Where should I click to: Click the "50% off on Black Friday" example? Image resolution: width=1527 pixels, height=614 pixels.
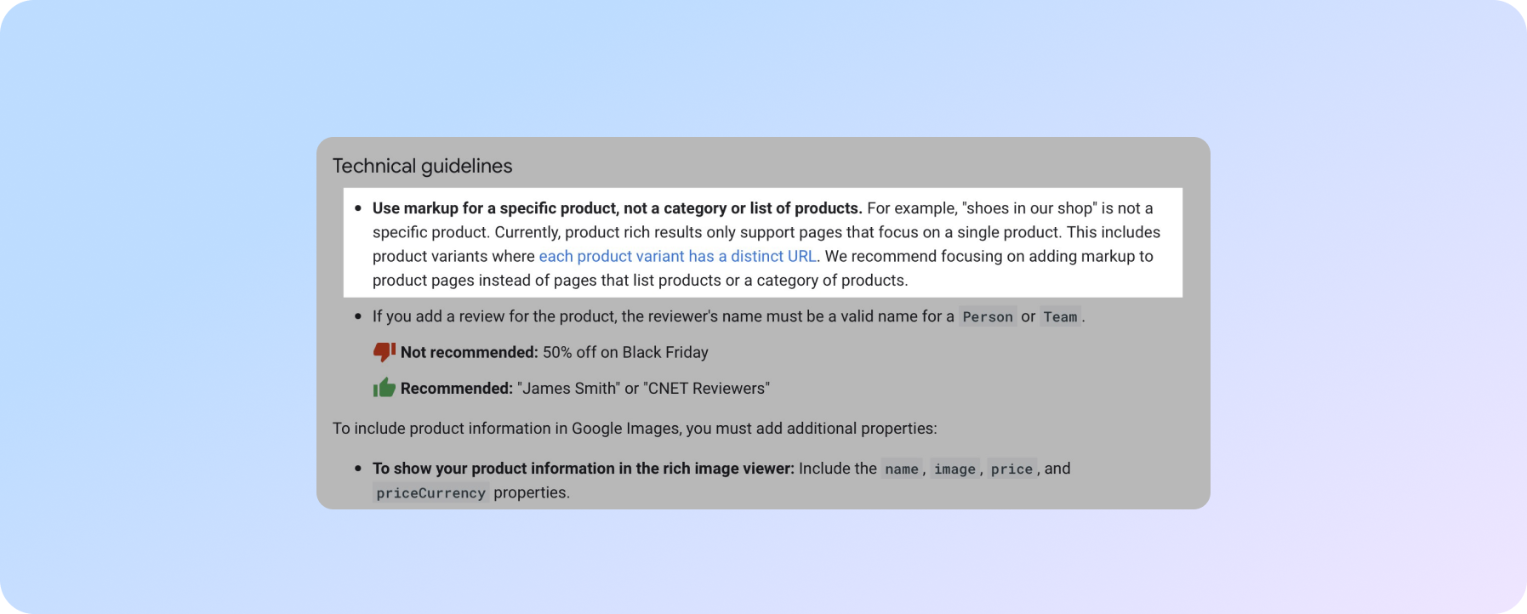click(625, 352)
